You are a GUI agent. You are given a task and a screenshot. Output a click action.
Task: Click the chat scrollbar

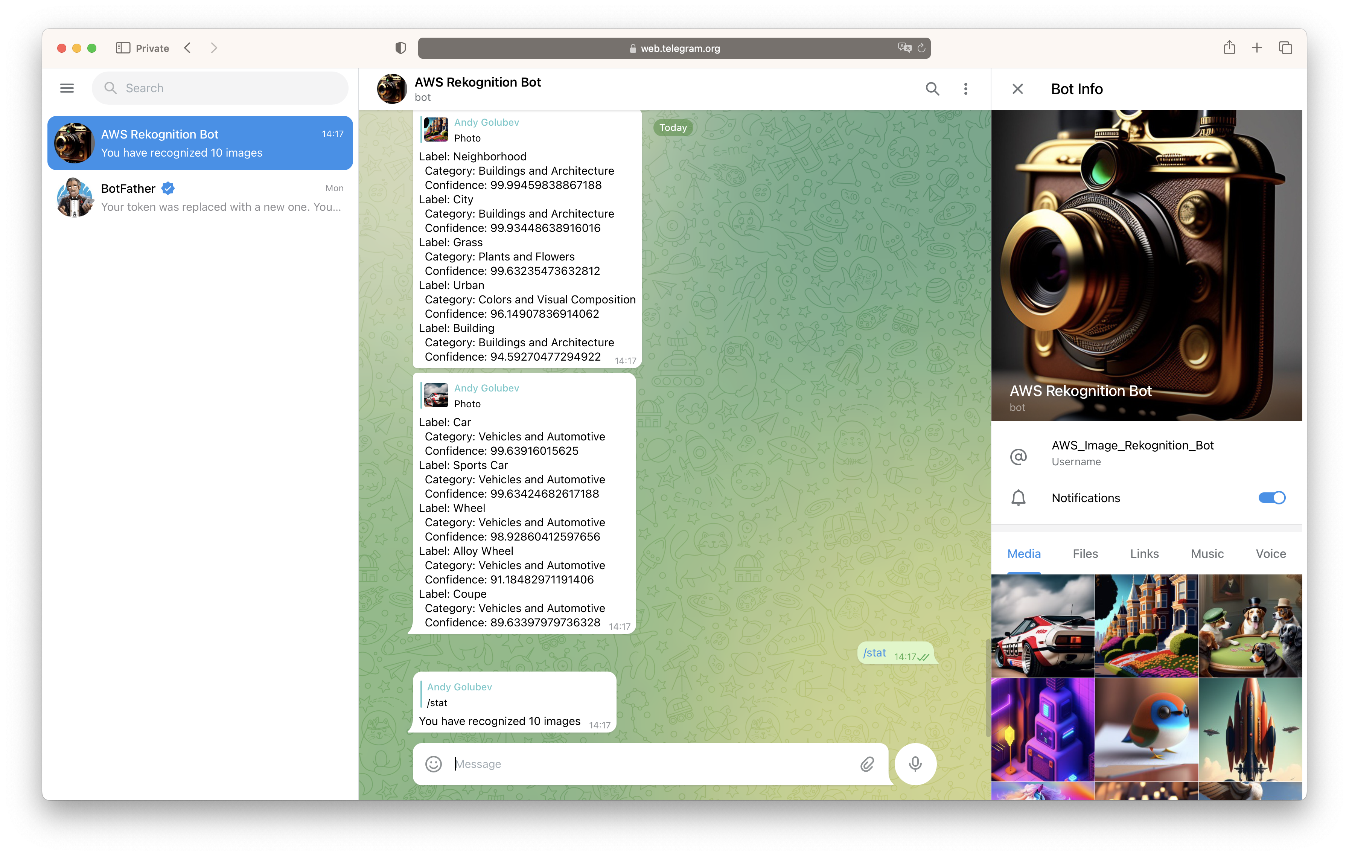tap(987, 687)
